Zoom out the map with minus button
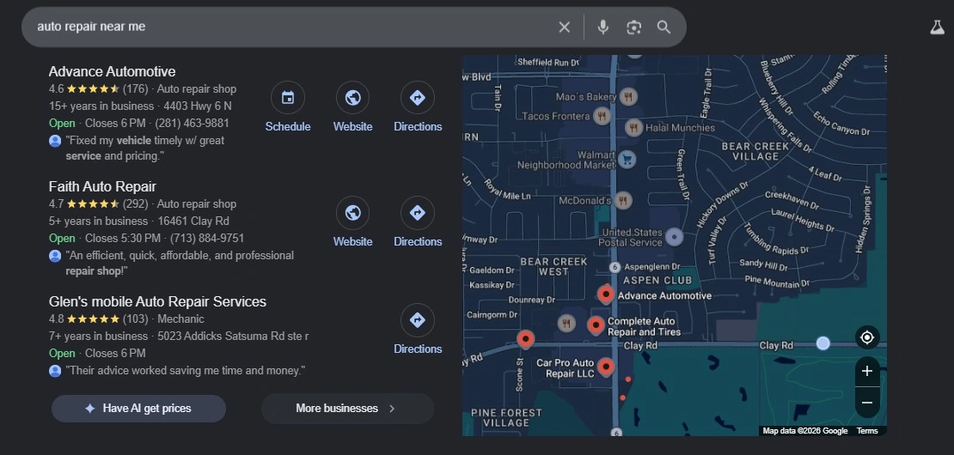954x455 pixels. [867, 403]
